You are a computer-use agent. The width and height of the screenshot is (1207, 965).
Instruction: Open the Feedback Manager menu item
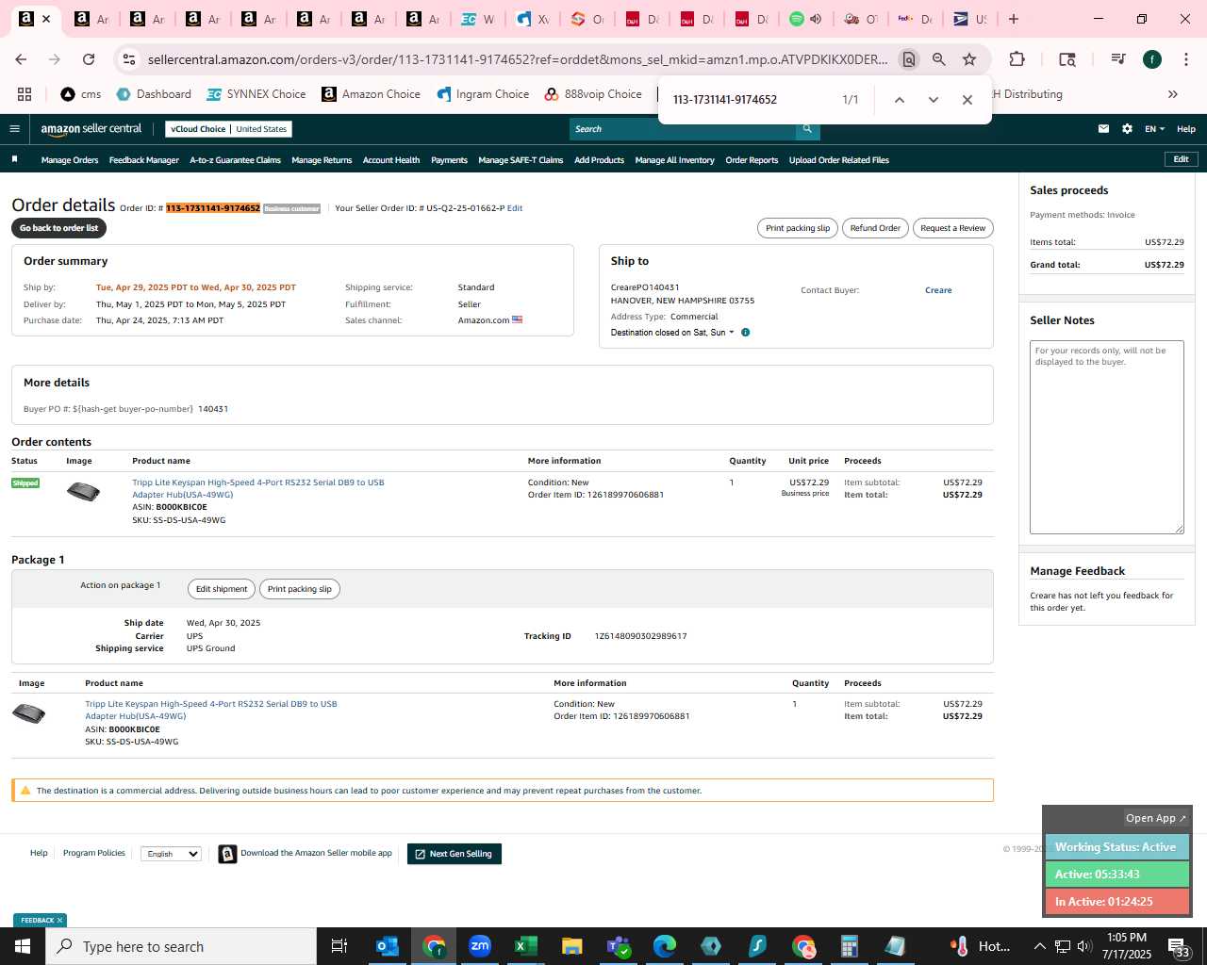point(144,160)
